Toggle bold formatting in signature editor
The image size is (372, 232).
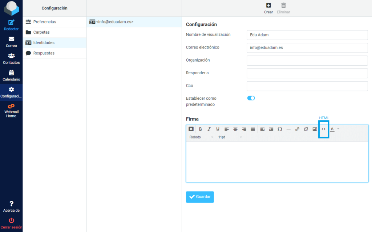200,129
